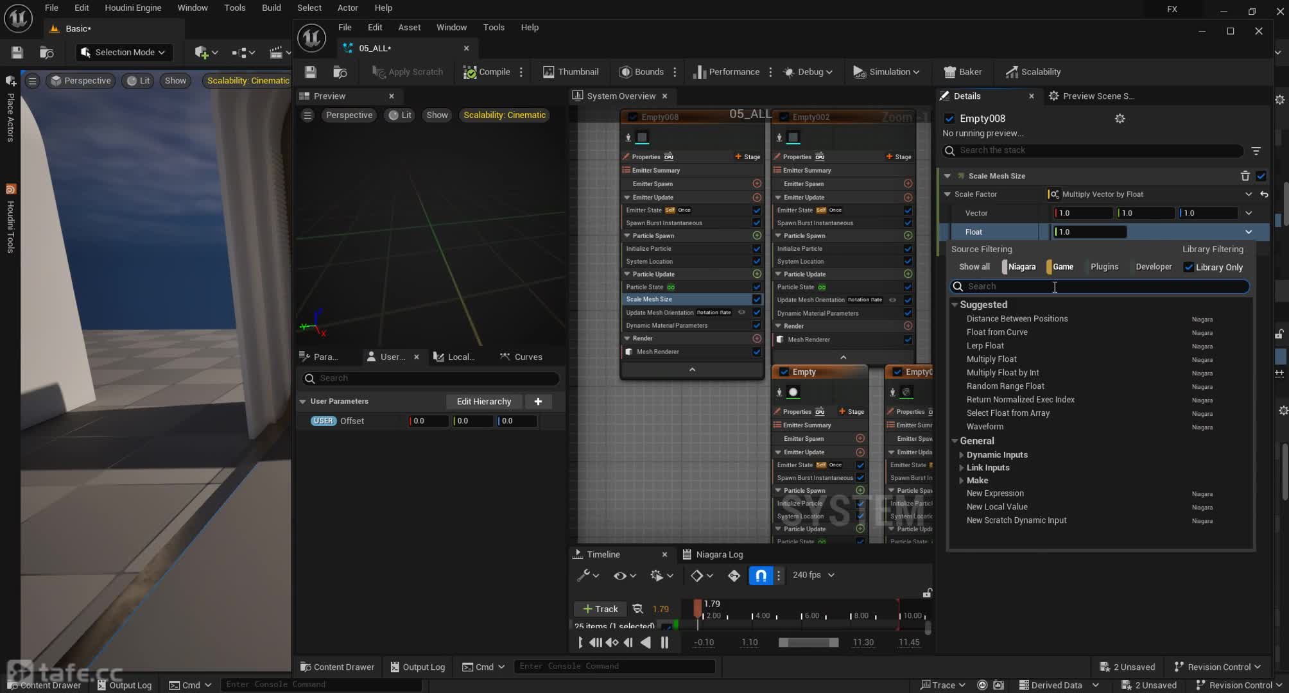1289x693 pixels.
Task: Open main window Houdini Engine menu
Action: [133, 8]
